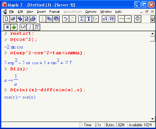Image resolution: width=156 pixels, height=129 pixels.
Task: Click the 'D(ln);' command line
Action: coord(19,69)
